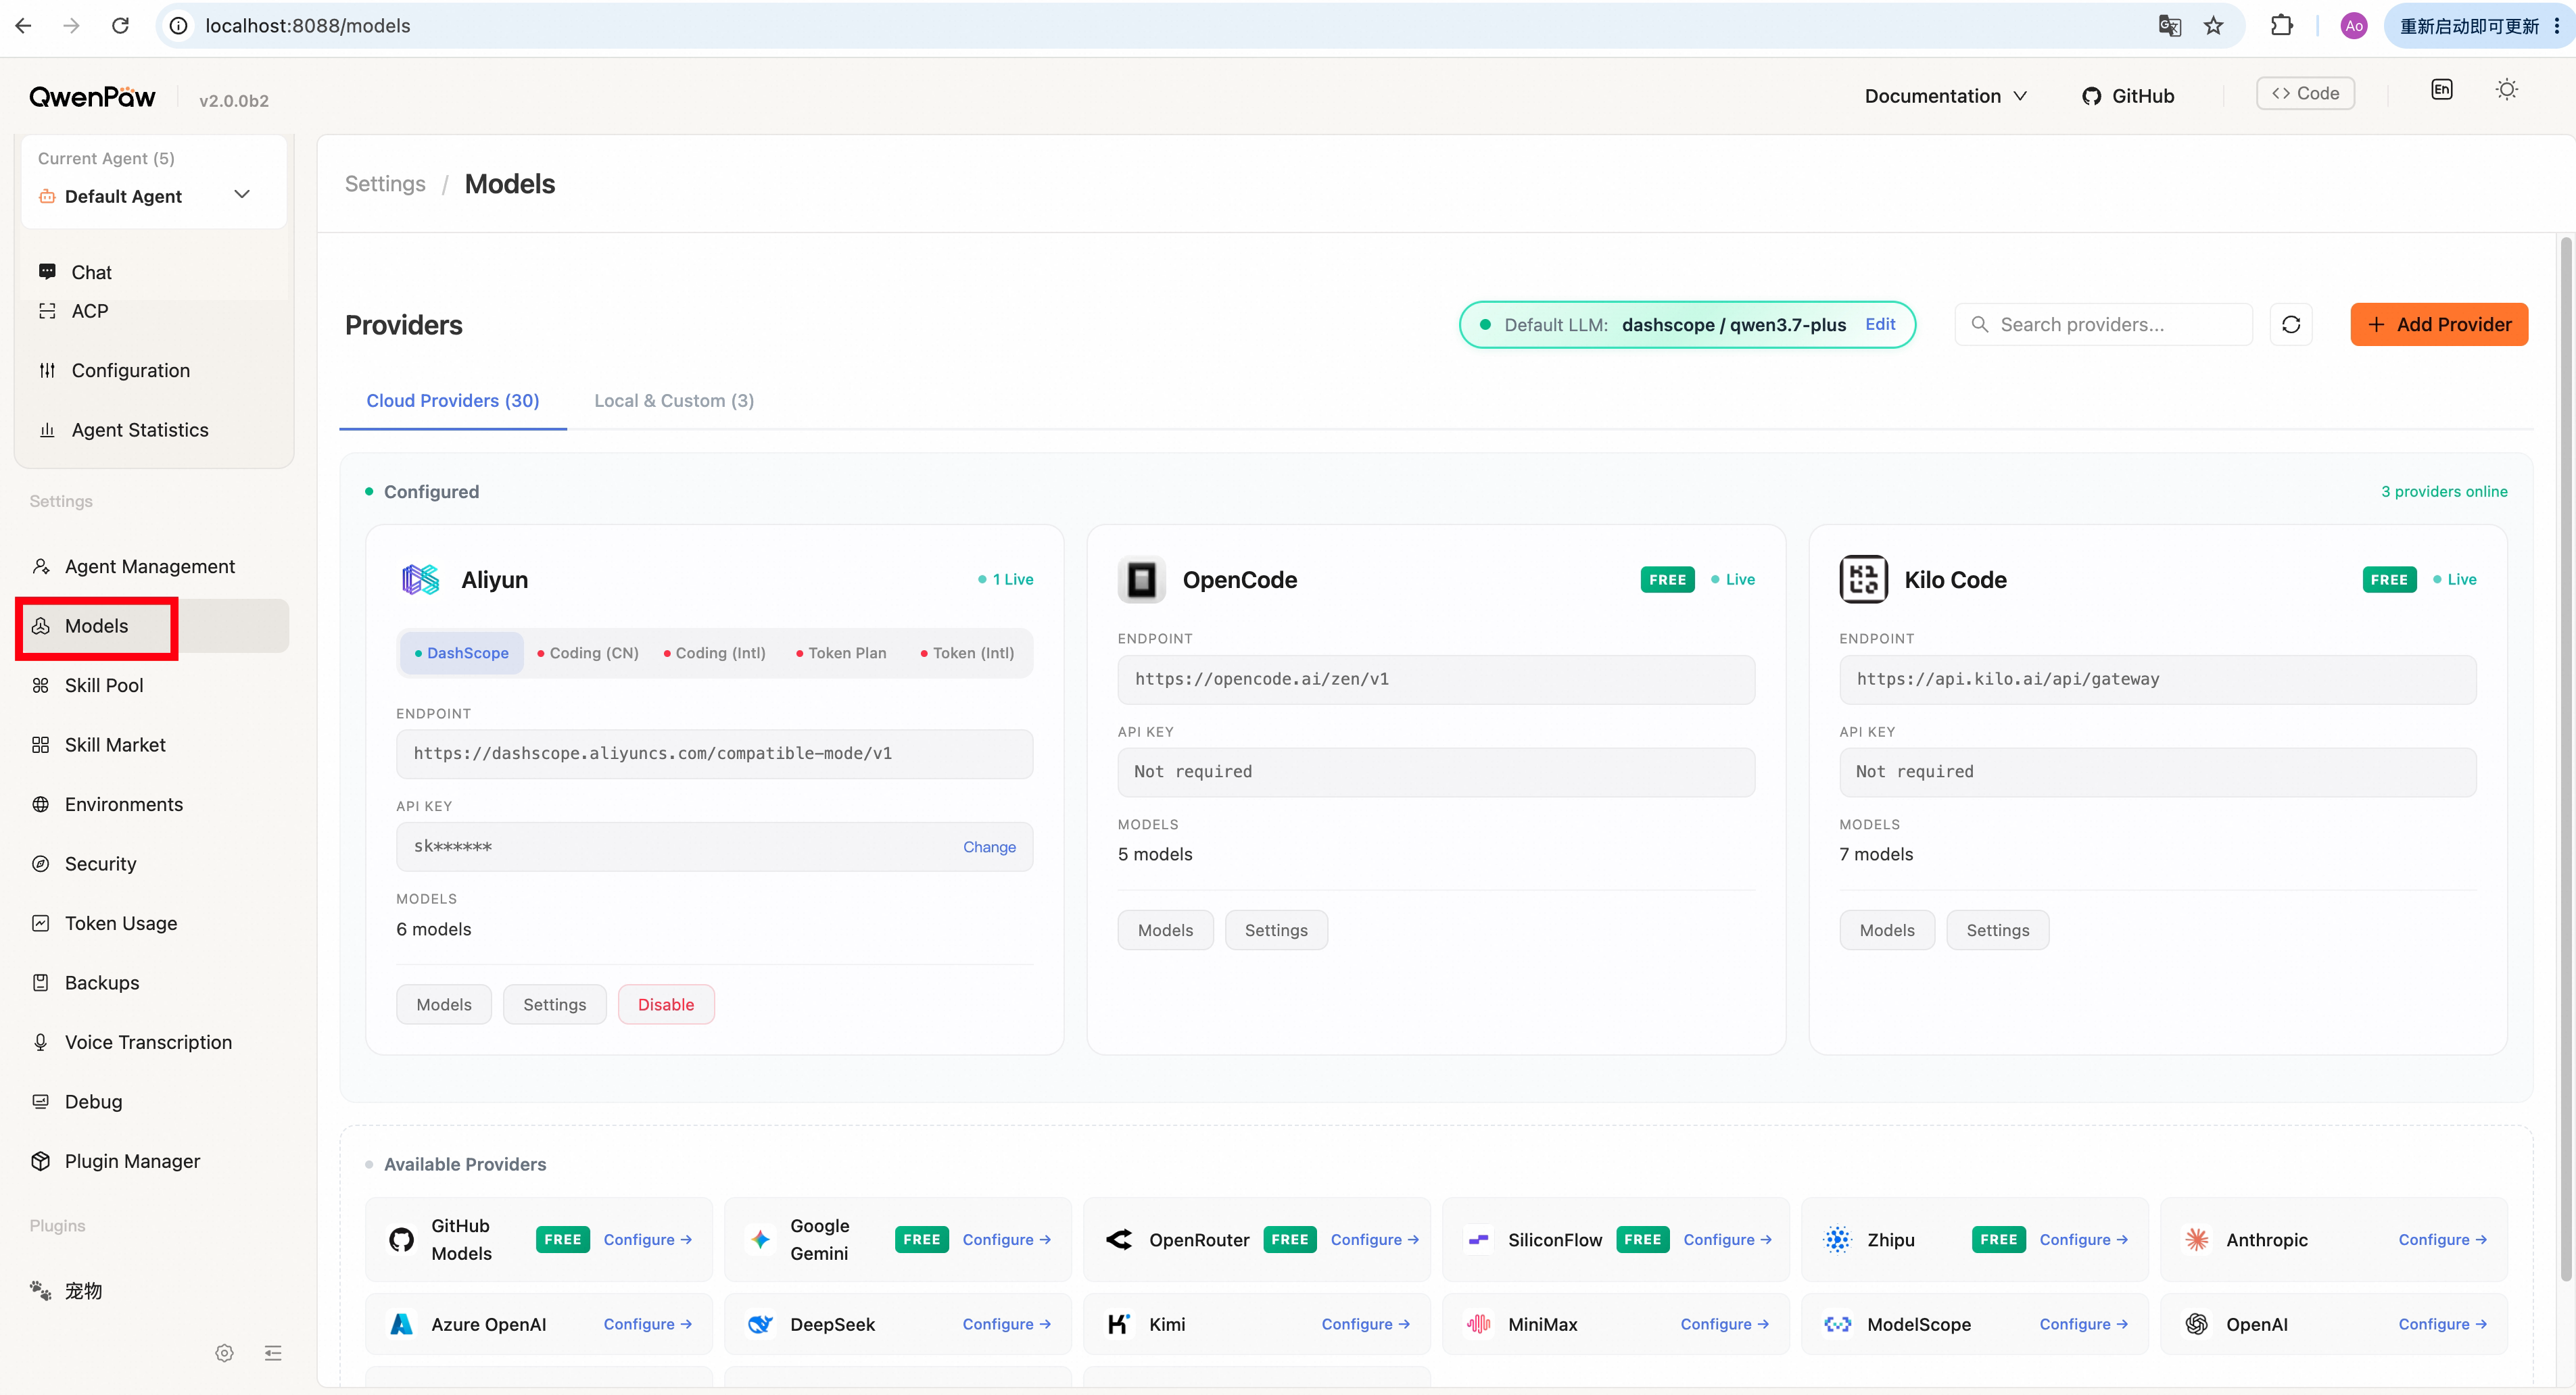2576x1395 pixels.
Task: Open Configuration in the sidebar
Action: [x=153, y=371]
